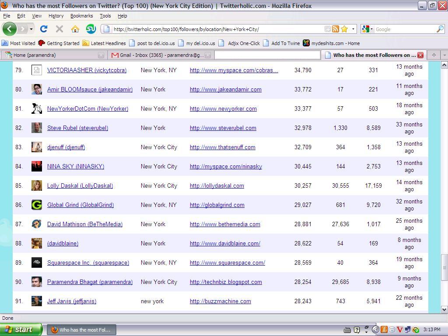The width and height of the screenshot is (448, 336).
Task: Open the History menu
Action: coord(56,16)
